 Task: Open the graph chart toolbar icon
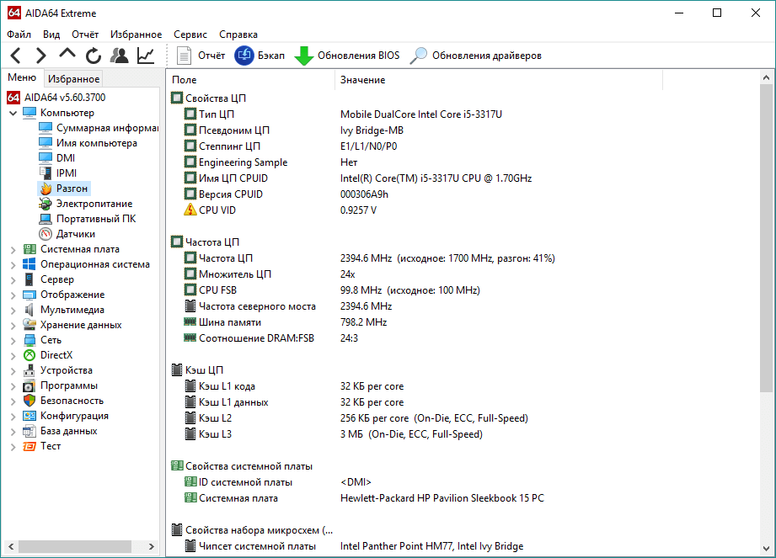146,56
